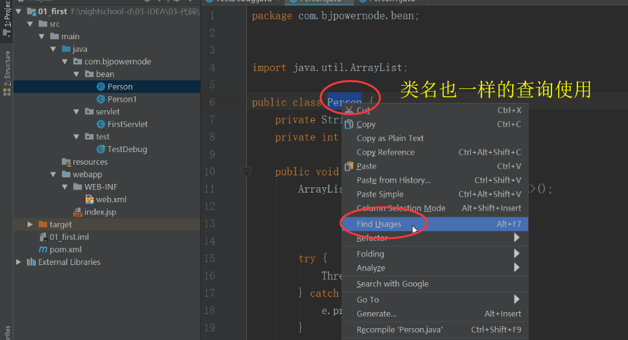Click the web.xml file icon

[x=89, y=200]
